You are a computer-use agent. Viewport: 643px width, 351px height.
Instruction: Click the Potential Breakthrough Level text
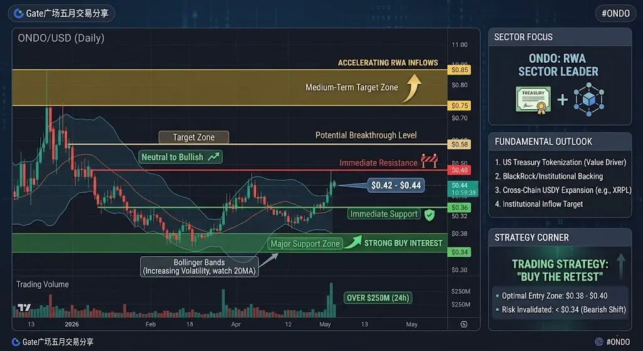(366, 136)
